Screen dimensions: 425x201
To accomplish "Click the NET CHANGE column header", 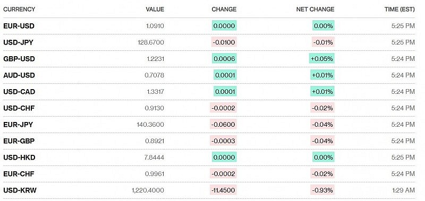I will tap(315, 9).
